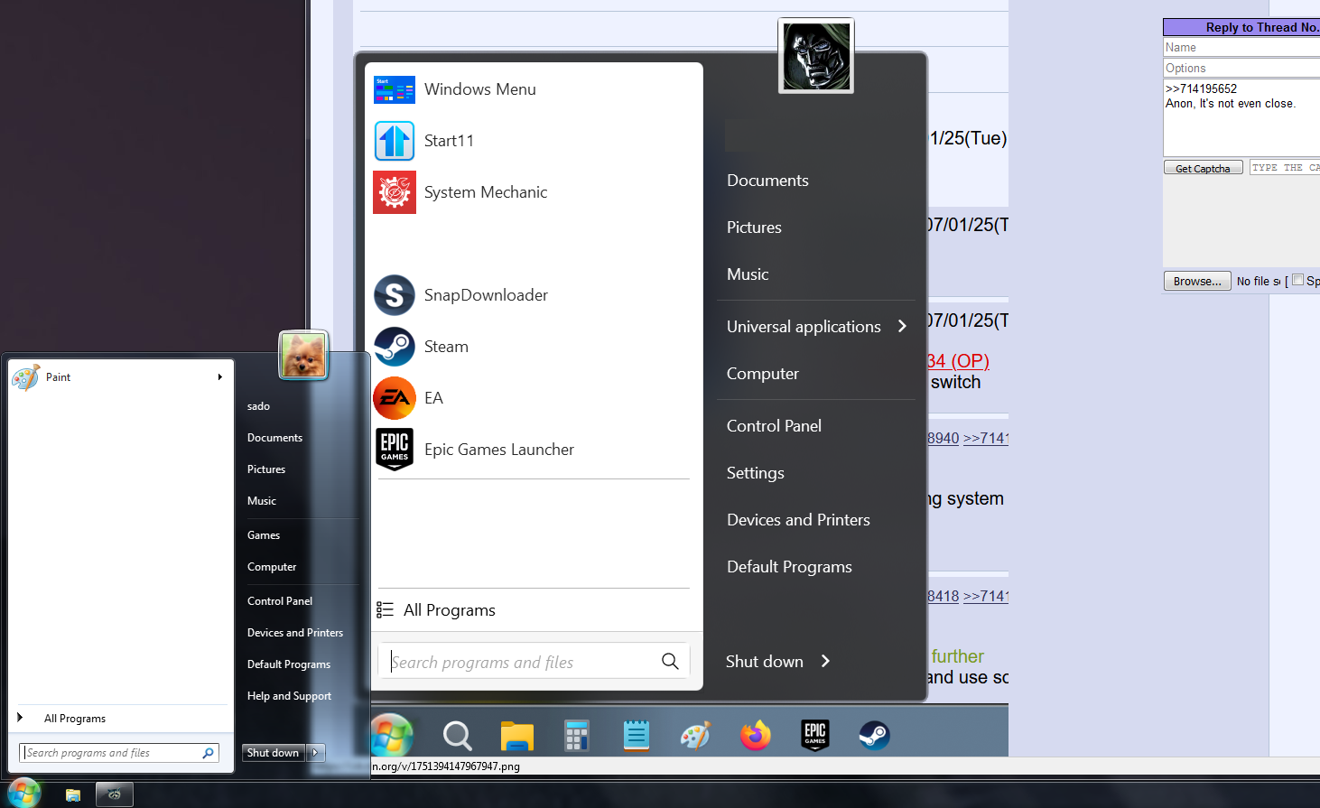Open Devices and Printers in the large start menu
1320x808 pixels.
click(x=798, y=520)
